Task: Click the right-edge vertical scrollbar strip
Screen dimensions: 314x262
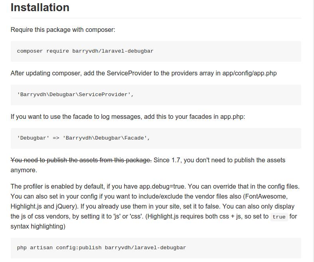Action: pyautogui.click(x=313, y=131)
